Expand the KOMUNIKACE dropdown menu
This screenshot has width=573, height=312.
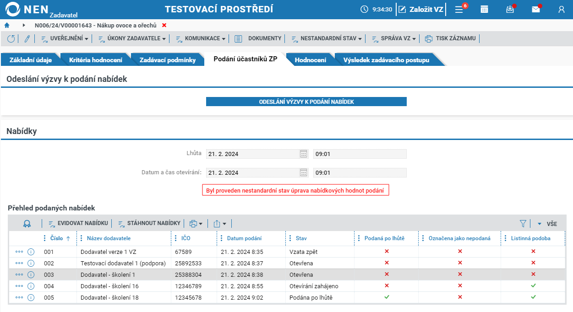click(201, 39)
